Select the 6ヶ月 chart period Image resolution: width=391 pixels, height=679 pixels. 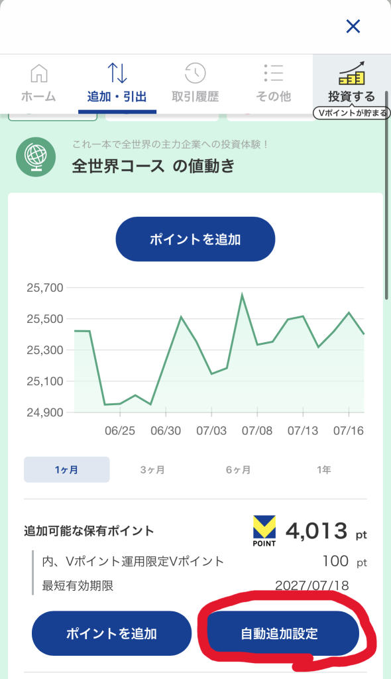tap(238, 469)
